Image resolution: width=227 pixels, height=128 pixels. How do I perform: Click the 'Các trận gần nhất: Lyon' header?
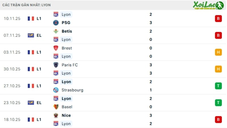click(x=26, y=5)
